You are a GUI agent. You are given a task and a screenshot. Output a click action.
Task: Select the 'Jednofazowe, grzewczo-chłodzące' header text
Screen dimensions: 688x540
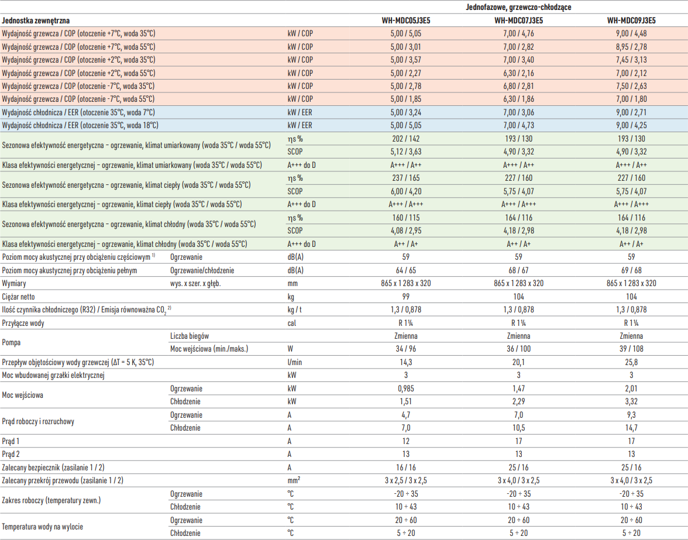click(x=518, y=7)
